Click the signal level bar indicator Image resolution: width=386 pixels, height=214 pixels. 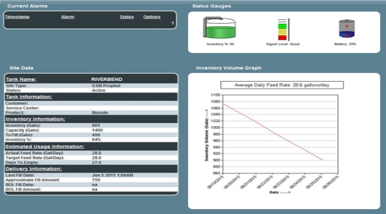284,29
